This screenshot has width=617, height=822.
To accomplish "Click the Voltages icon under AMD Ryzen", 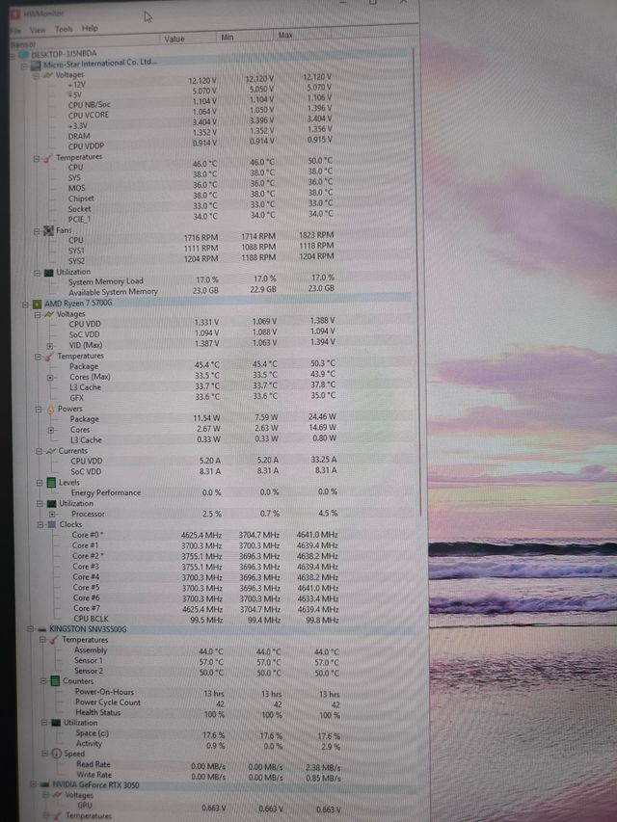I will [x=50, y=314].
